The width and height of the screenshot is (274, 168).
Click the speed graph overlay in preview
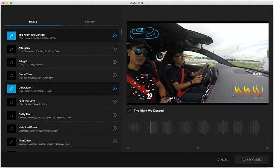tap(248, 90)
